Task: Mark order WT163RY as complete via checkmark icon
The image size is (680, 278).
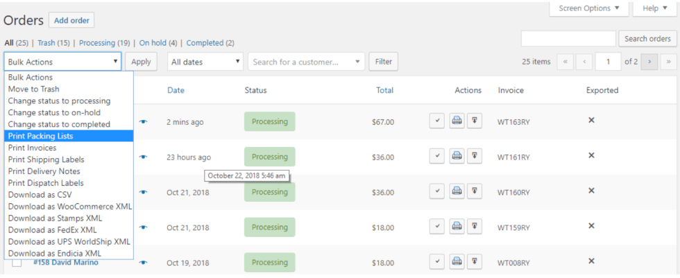Action: point(437,121)
